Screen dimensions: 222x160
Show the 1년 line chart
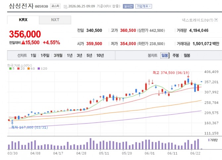point(70,56)
